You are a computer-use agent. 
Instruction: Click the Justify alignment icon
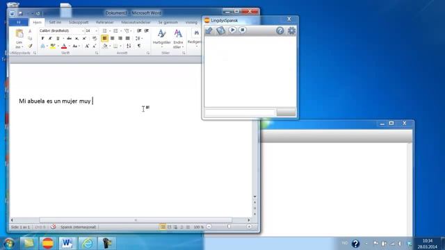coord(128,38)
